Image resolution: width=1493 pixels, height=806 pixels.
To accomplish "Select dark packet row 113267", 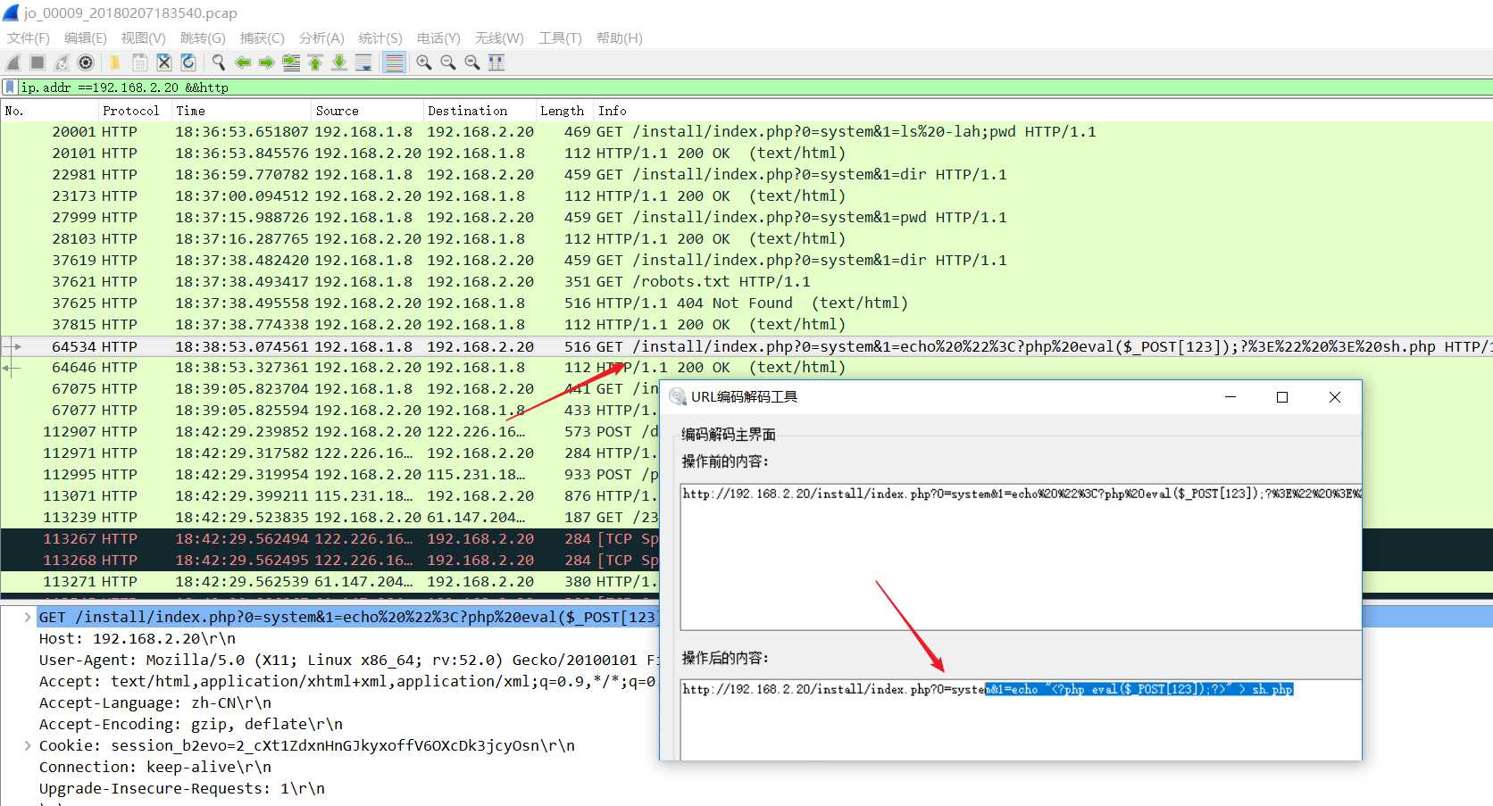I will coord(329,538).
